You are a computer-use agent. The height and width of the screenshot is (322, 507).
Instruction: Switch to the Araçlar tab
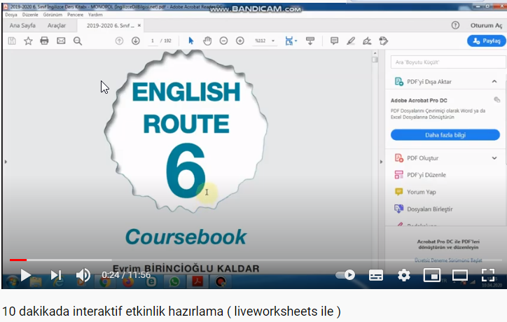click(x=57, y=25)
